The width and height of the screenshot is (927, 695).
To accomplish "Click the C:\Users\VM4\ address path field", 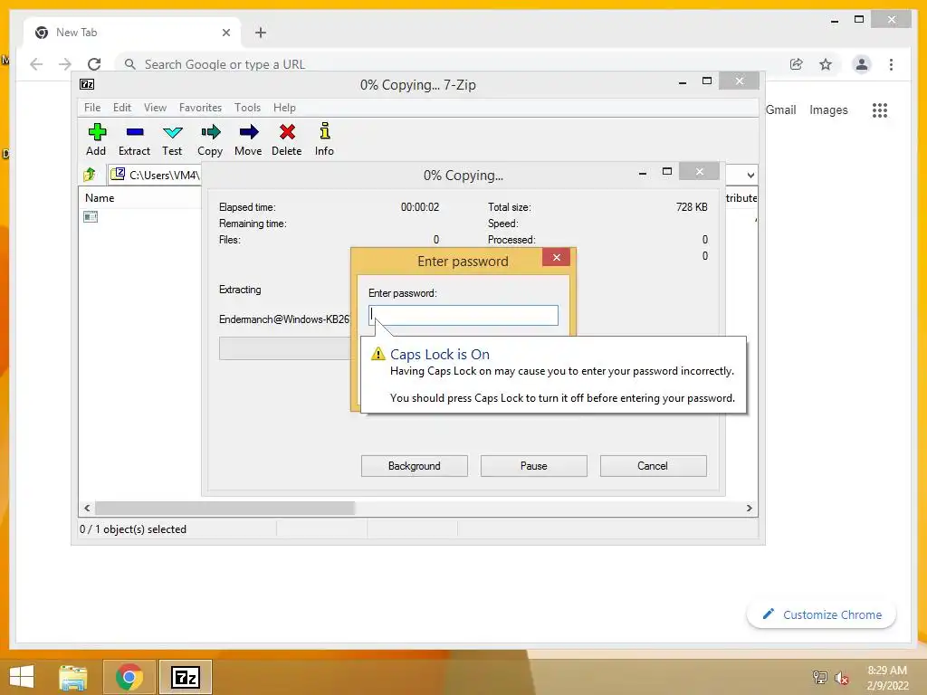I will 155,175.
